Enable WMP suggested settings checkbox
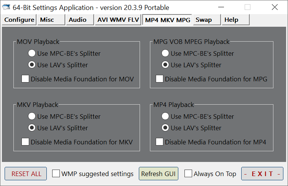Image resolution: width=288 pixels, height=186 pixels. 56,174
